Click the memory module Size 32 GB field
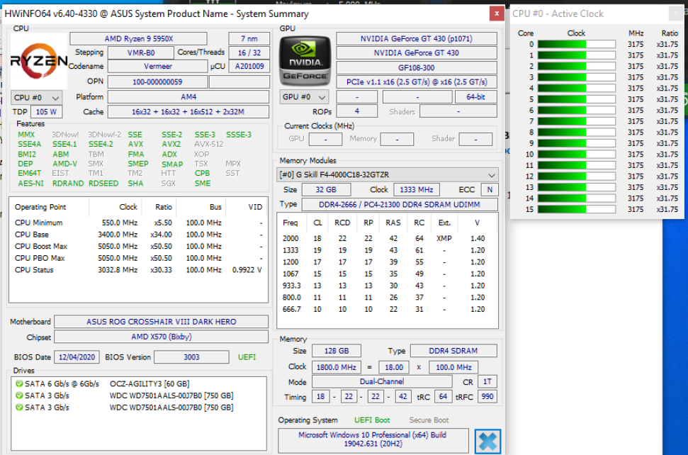 coord(325,189)
